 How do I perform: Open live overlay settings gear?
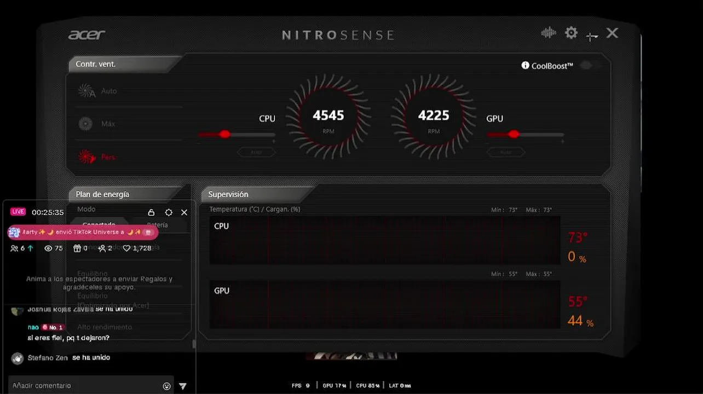[169, 212]
